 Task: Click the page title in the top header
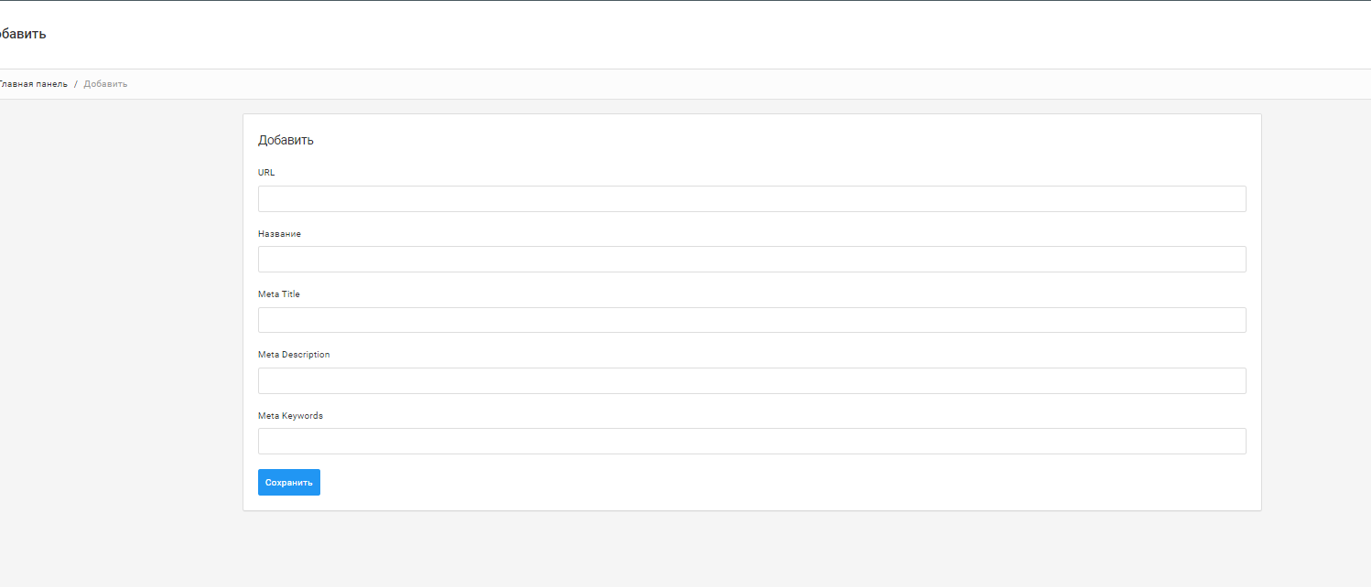[x=23, y=35]
